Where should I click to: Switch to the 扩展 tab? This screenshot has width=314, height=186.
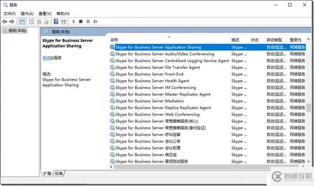(47, 173)
